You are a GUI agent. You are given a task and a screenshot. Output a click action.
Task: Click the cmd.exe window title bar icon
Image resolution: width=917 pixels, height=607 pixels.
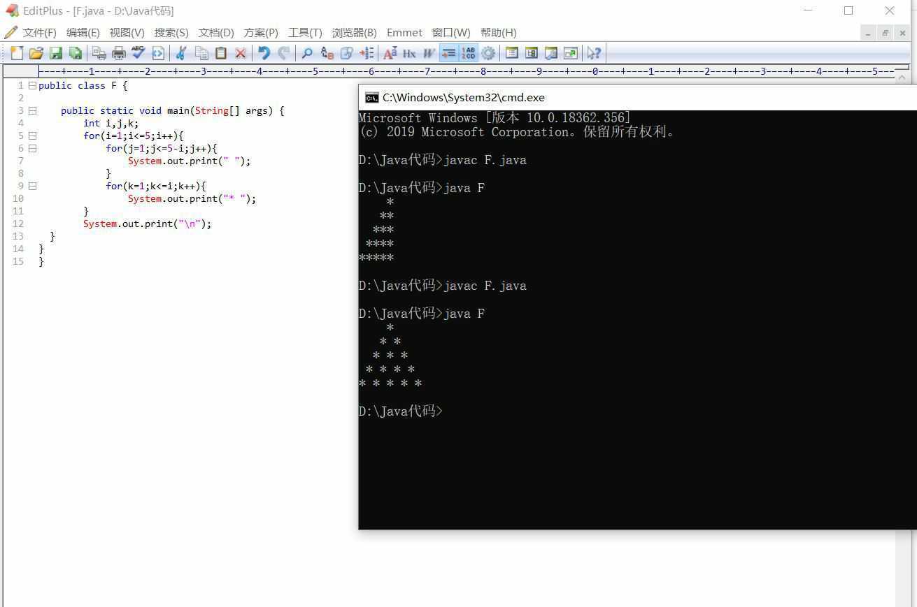372,98
